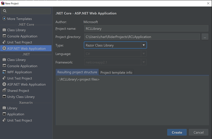Screen dimensions: 212x139
Task: Select Xamarin Library template icon
Action: (4, 108)
